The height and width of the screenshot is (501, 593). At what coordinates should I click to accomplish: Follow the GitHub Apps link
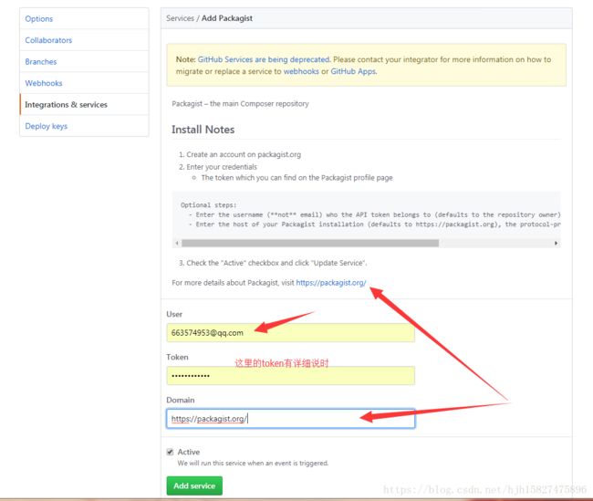pyautogui.click(x=353, y=71)
